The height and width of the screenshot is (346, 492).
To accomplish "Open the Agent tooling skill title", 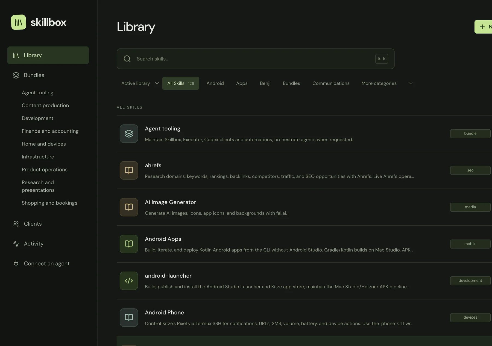I will tap(162, 129).
